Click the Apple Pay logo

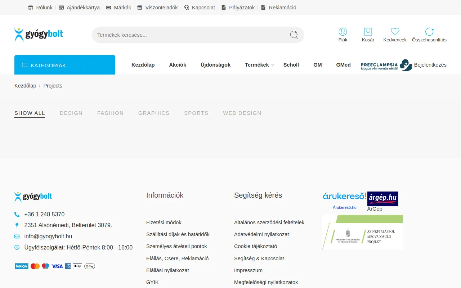77,266
